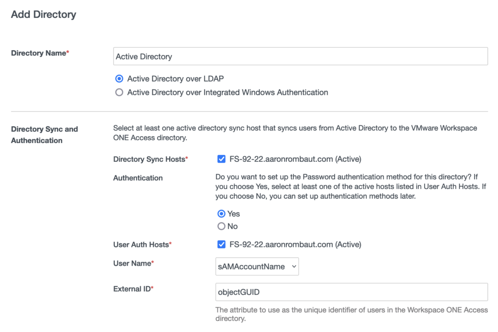Select Yes for Password authentication setup
498x332 pixels.
point(221,213)
